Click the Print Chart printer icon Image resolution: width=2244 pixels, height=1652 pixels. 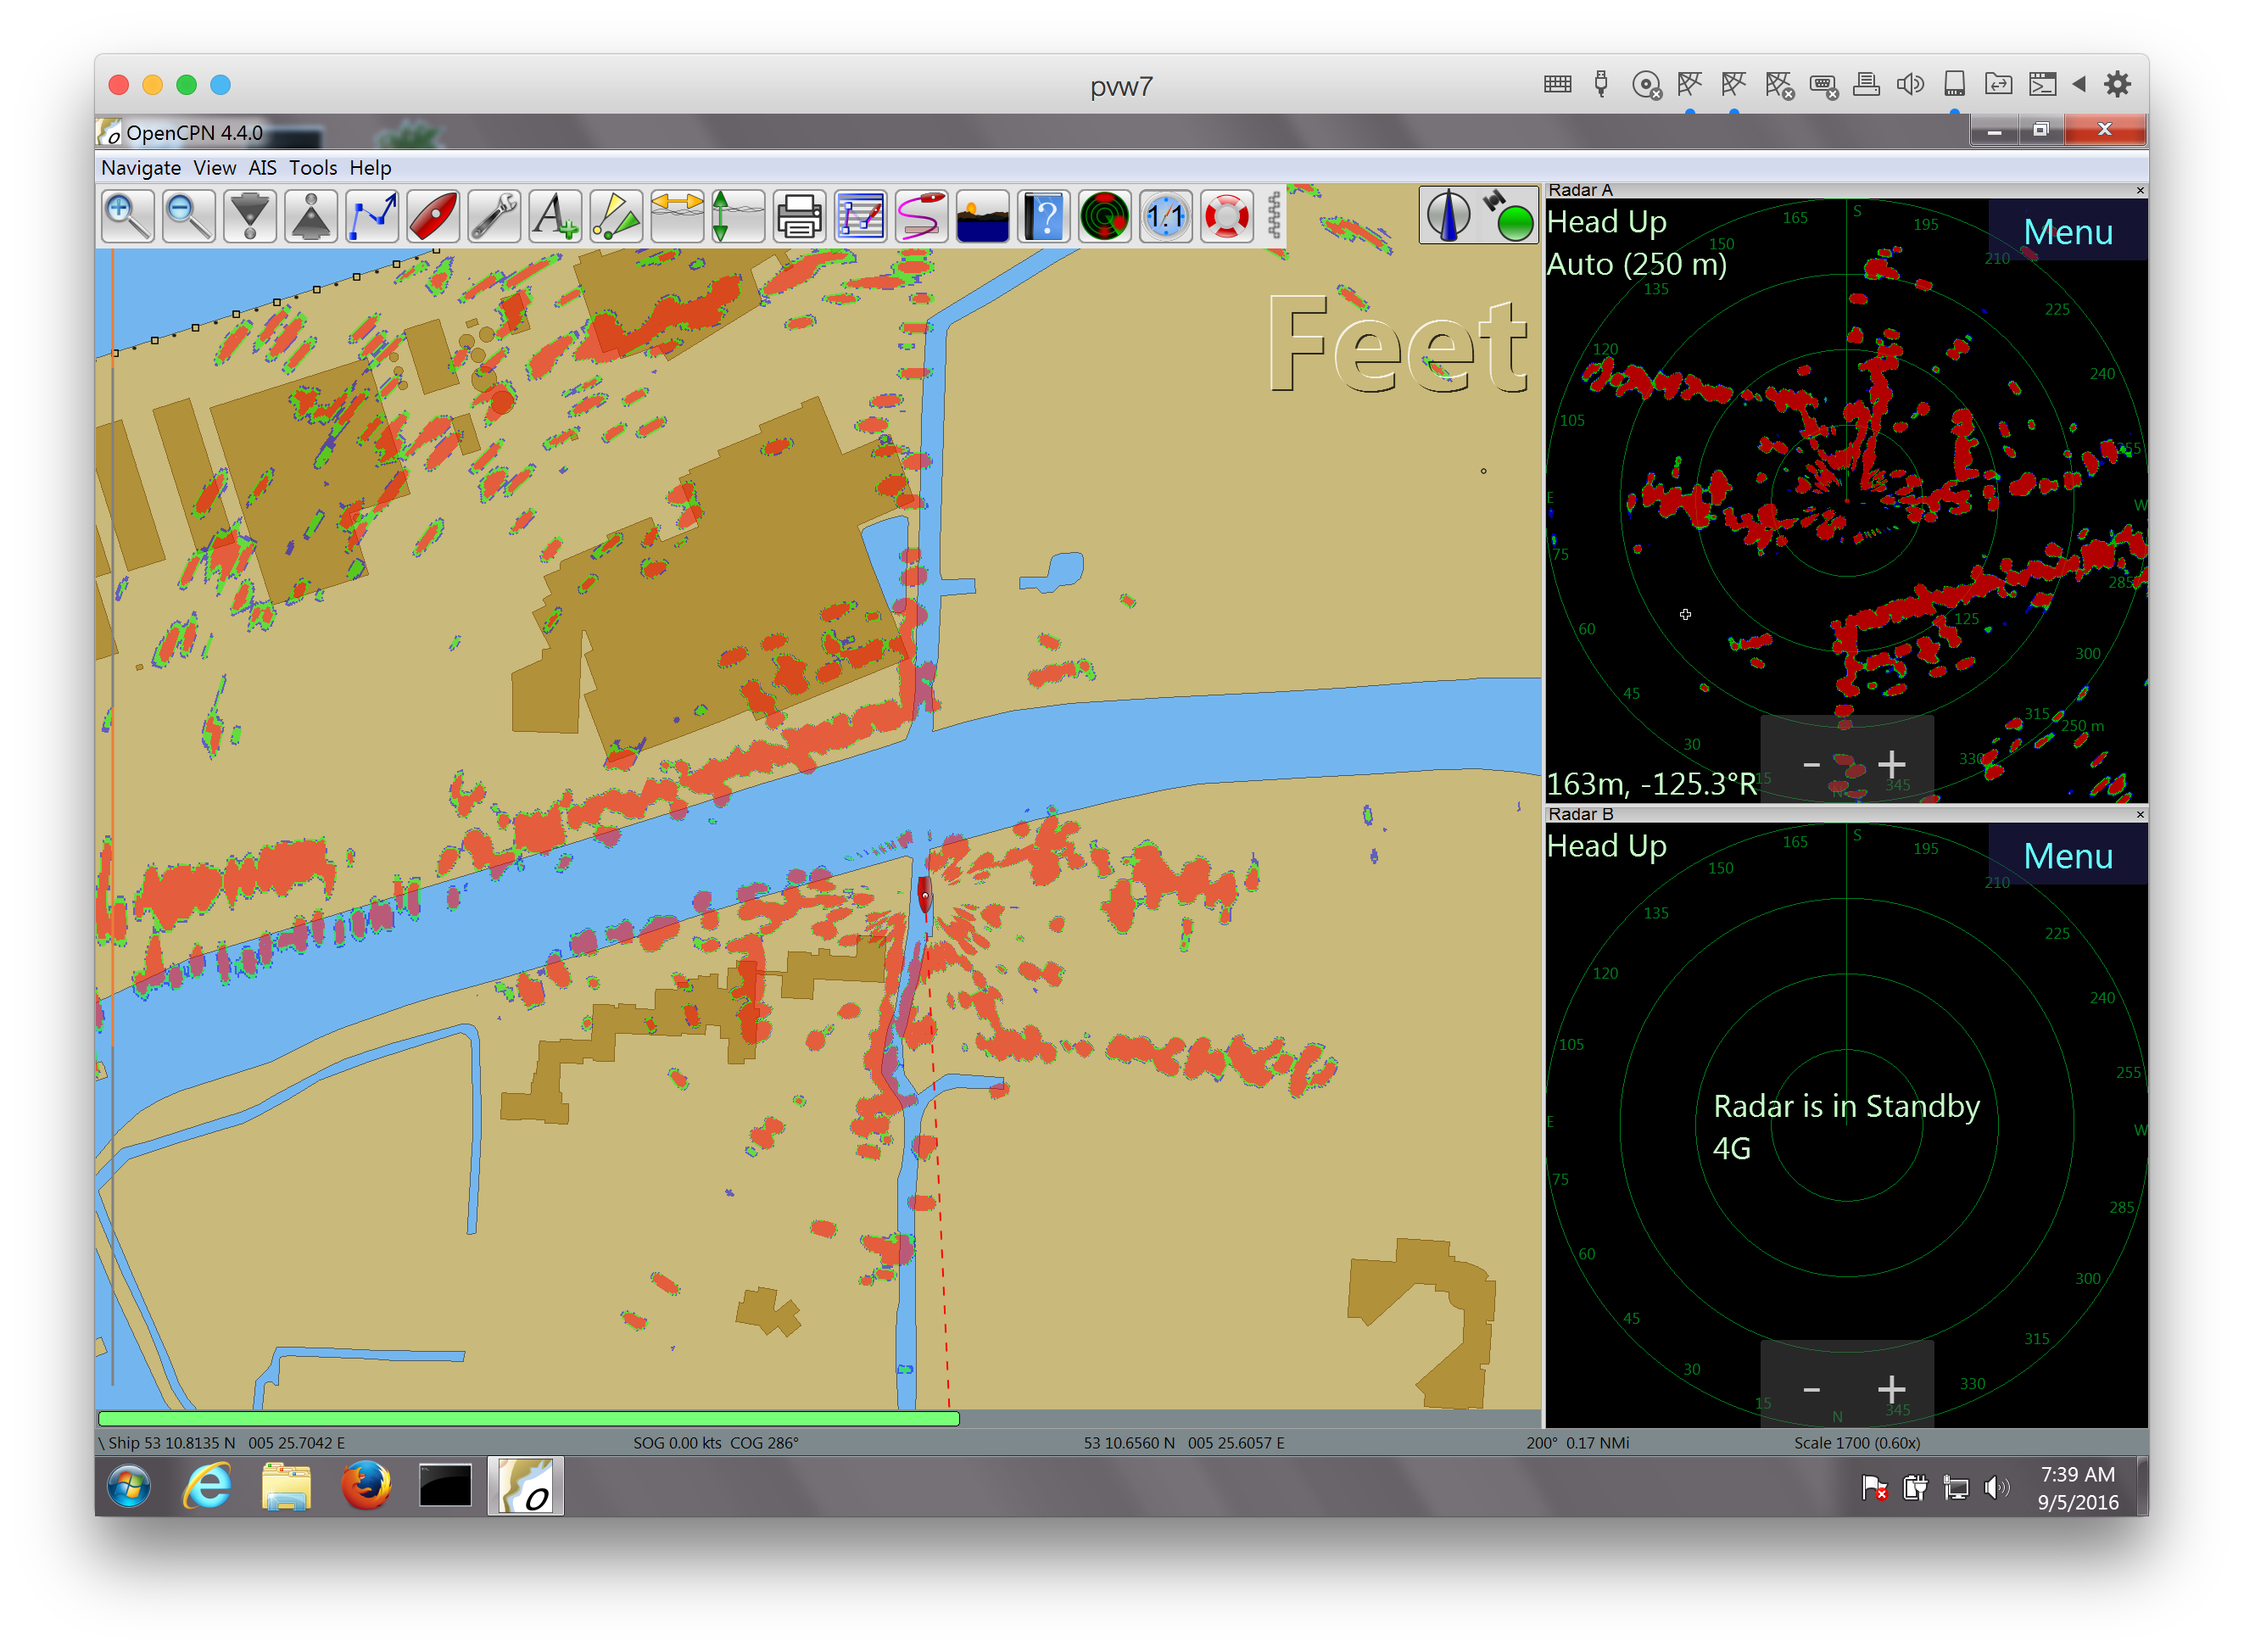799,216
